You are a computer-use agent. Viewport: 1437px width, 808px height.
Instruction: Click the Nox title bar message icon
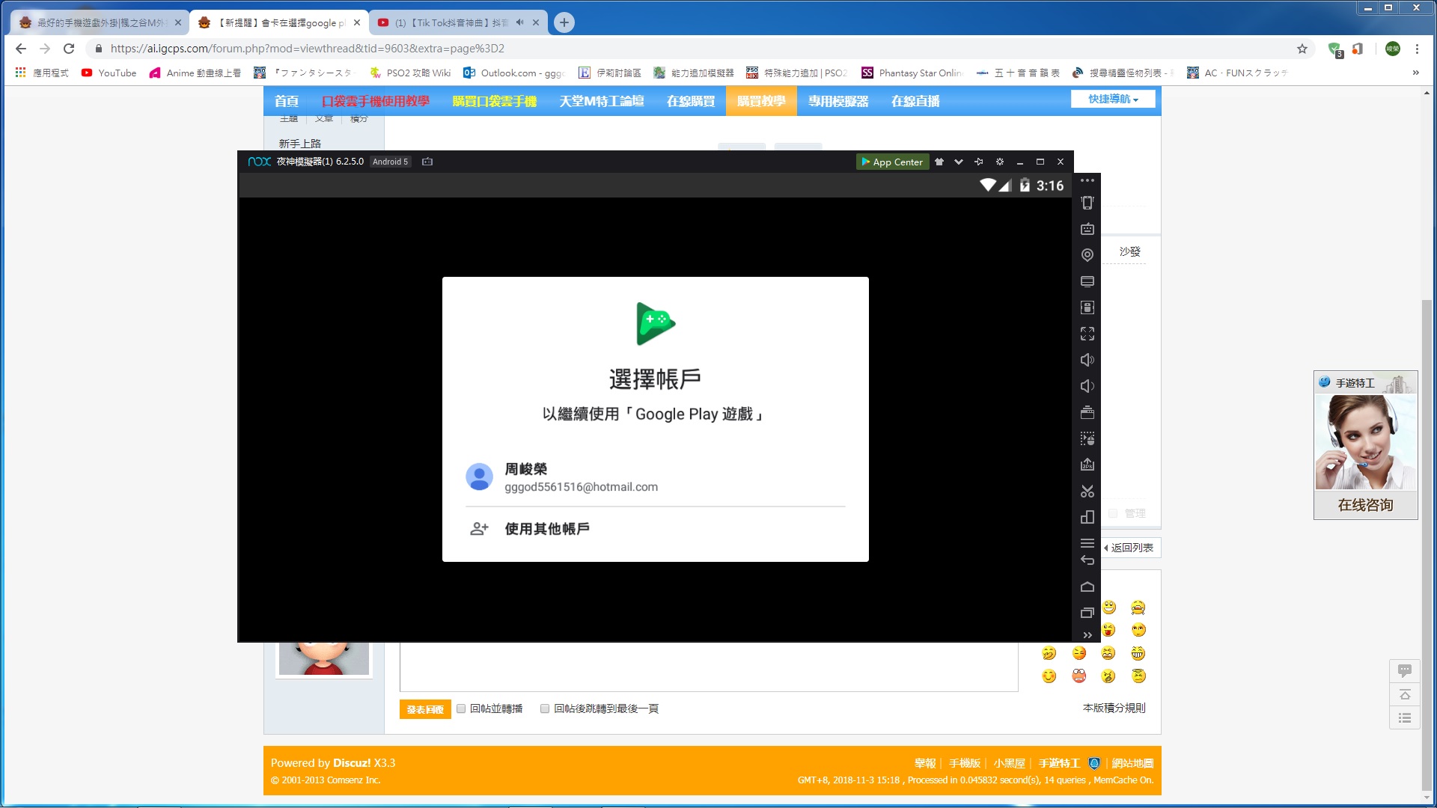[427, 162]
